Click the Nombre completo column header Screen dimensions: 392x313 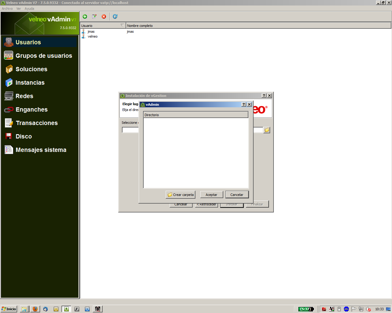coord(258,26)
